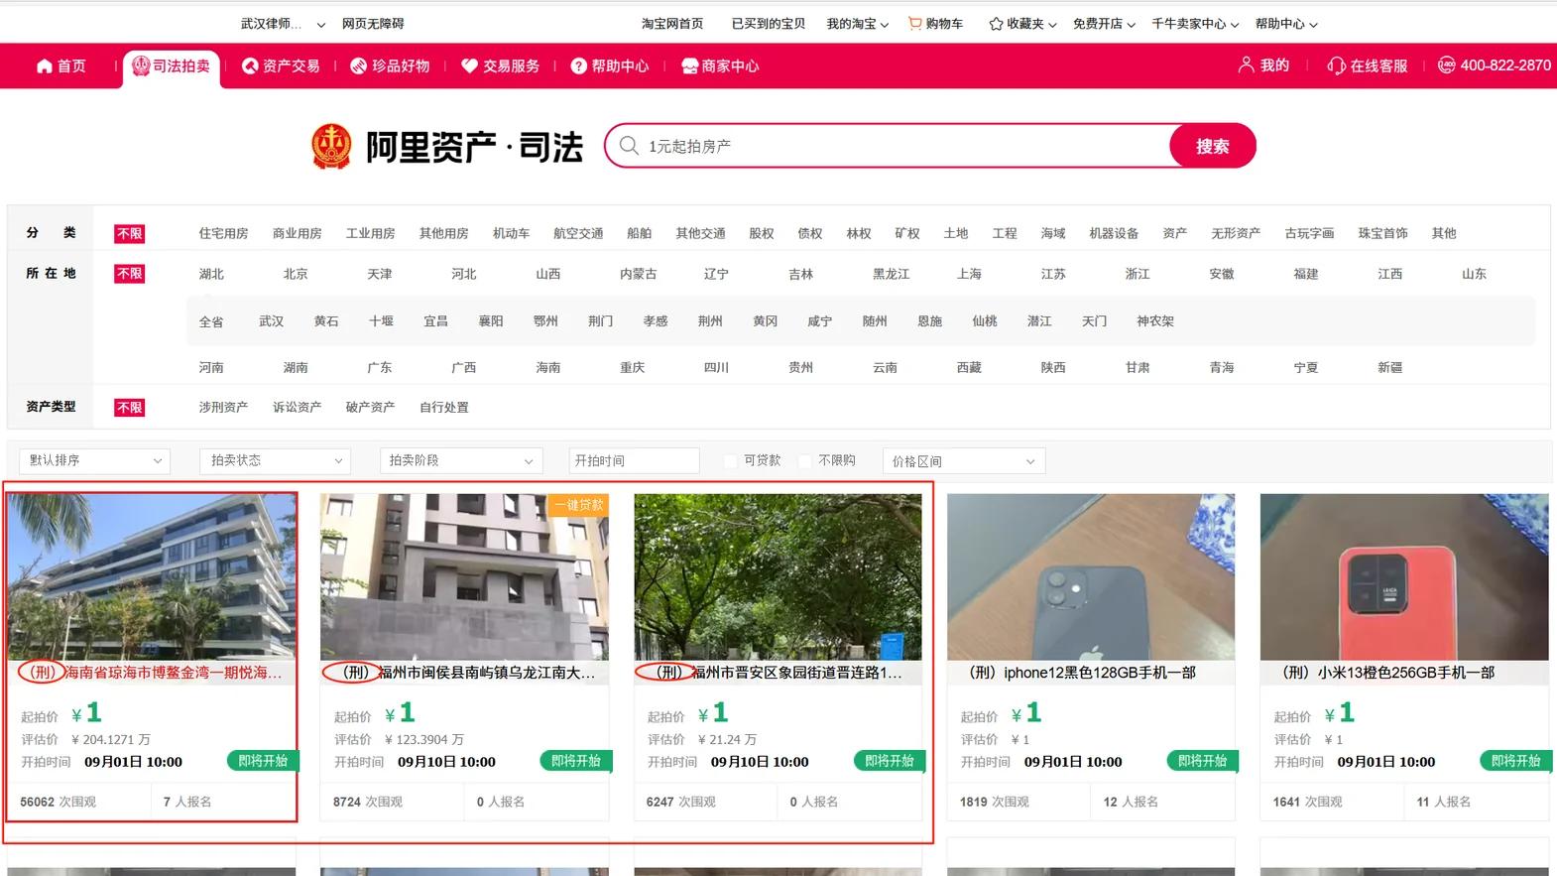Open the 小米13橙色256GB listing thumbnail
Screen dimensions: 1557x876
click(1404, 576)
